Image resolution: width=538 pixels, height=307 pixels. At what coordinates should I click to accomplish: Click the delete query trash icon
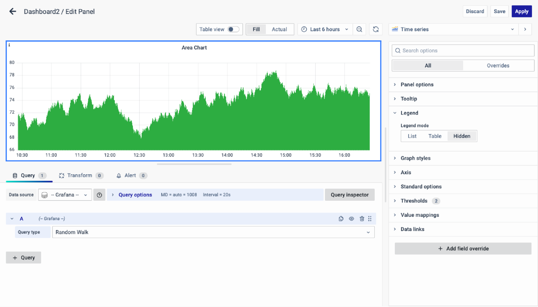pyautogui.click(x=362, y=219)
